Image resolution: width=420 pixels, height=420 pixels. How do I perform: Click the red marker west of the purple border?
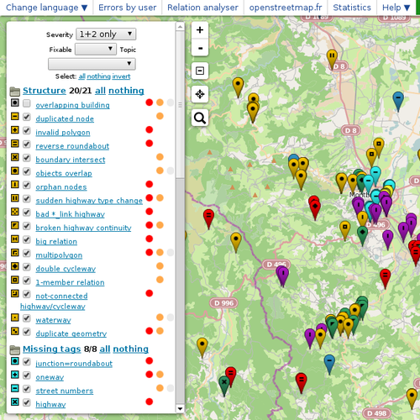tap(208, 218)
